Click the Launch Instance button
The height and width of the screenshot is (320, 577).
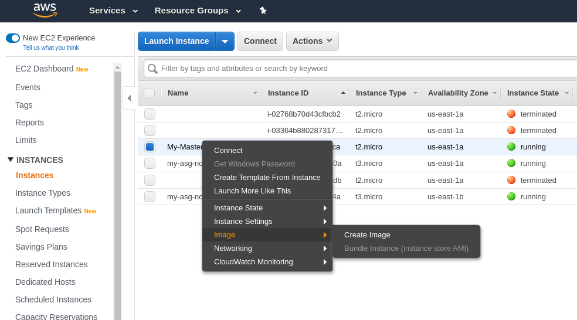pyautogui.click(x=177, y=41)
